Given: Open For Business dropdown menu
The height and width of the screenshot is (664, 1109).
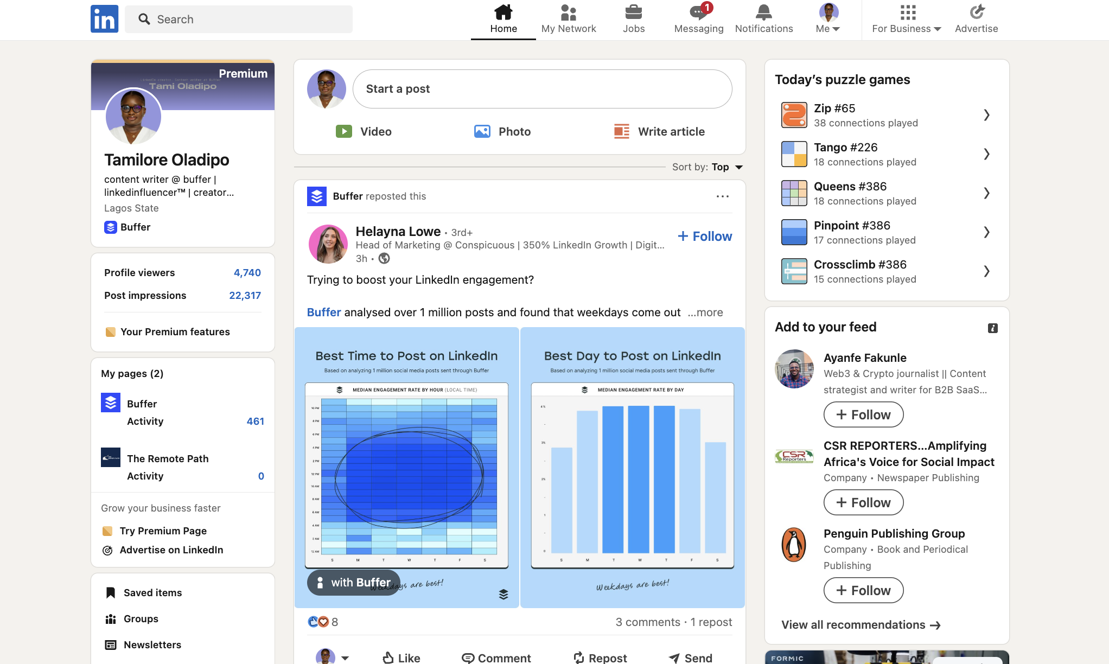Looking at the screenshot, I should coord(905,20).
